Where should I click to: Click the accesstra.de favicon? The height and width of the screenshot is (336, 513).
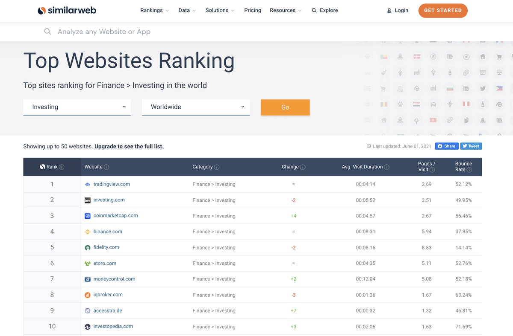(x=88, y=311)
